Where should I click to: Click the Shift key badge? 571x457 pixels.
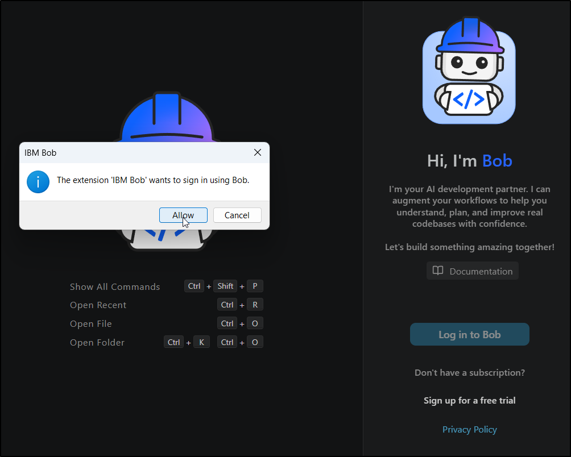[225, 286]
